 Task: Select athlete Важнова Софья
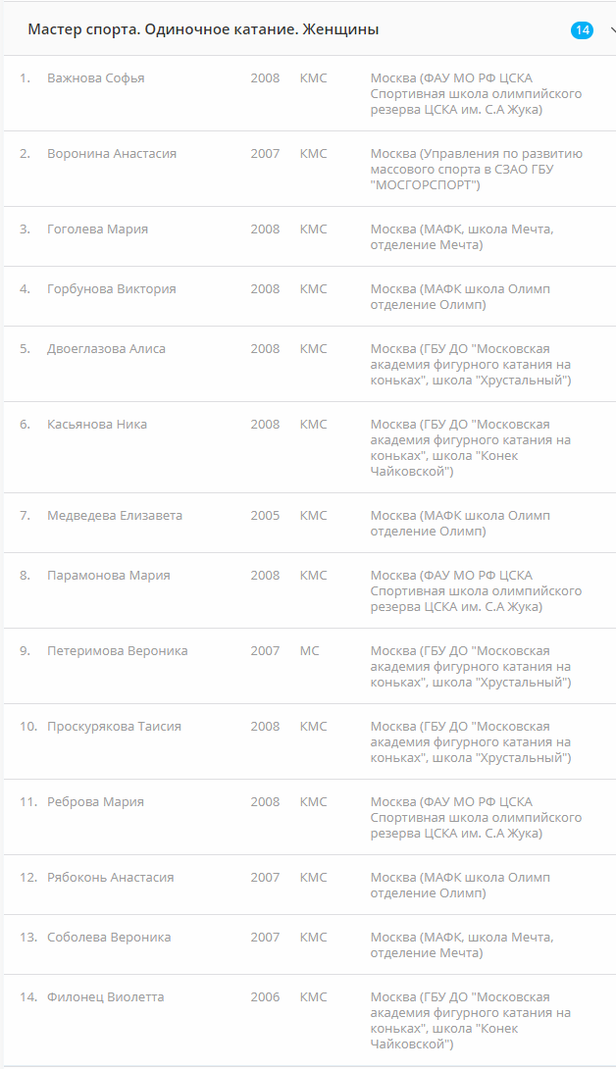96,78
